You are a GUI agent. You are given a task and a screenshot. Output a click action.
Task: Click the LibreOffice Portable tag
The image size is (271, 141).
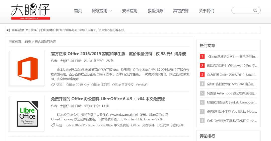click(x=81, y=125)
